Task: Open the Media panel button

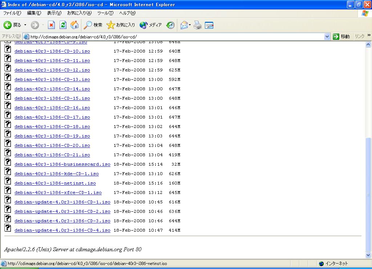Action: click(x=151, y=25)
